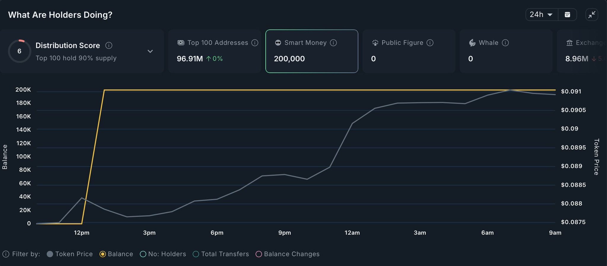Viewport: 607px width, 266px height.
Task: Expand the Distribution Score chevron
Action: pyautogui.click(x=150, y=51)
